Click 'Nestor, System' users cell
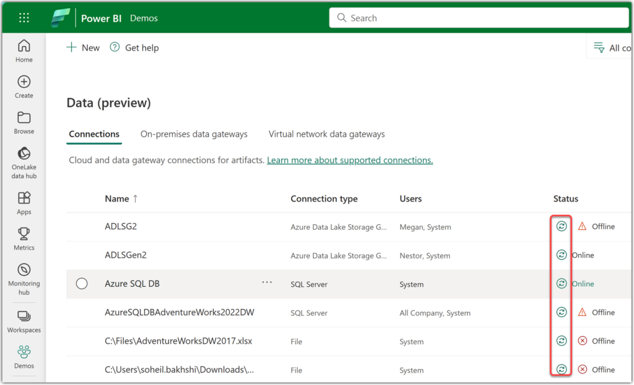This screenshot has width=634, height=385. 425,255
